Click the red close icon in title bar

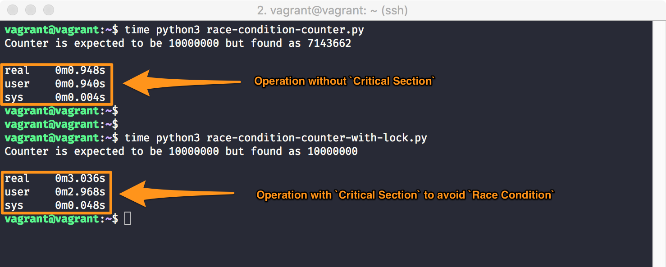point(12,9)
